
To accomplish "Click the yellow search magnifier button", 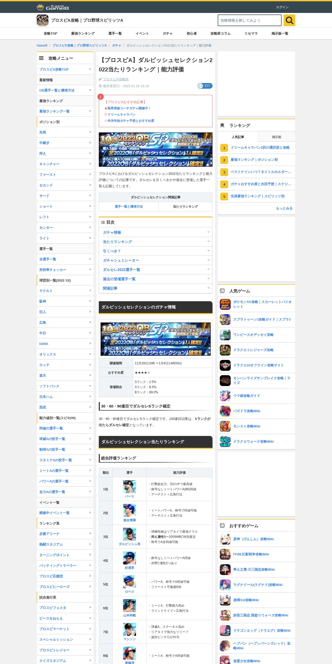I will (289, 20).
